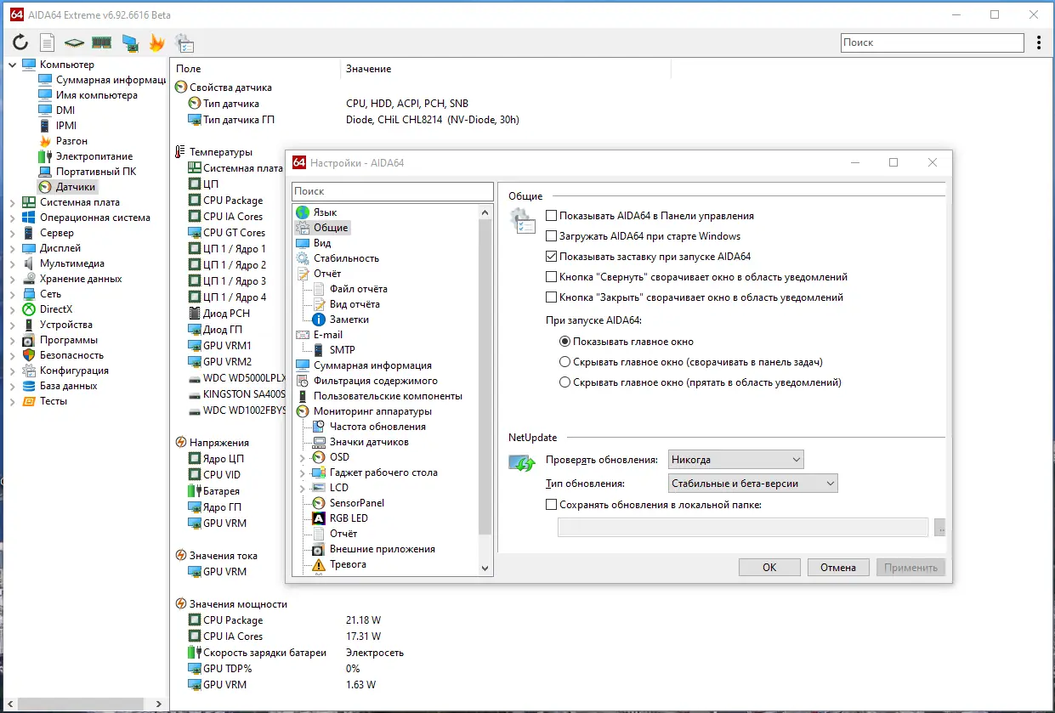The height and width of the screenshot is (713, 1055).
Task: Expand the LCD node in settings
Action: [x=302, y=488]
